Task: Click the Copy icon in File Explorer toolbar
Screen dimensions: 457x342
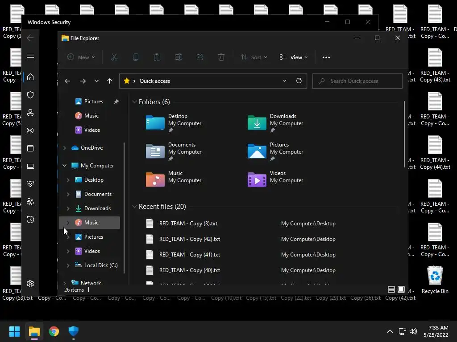Action: click(136, 57)
